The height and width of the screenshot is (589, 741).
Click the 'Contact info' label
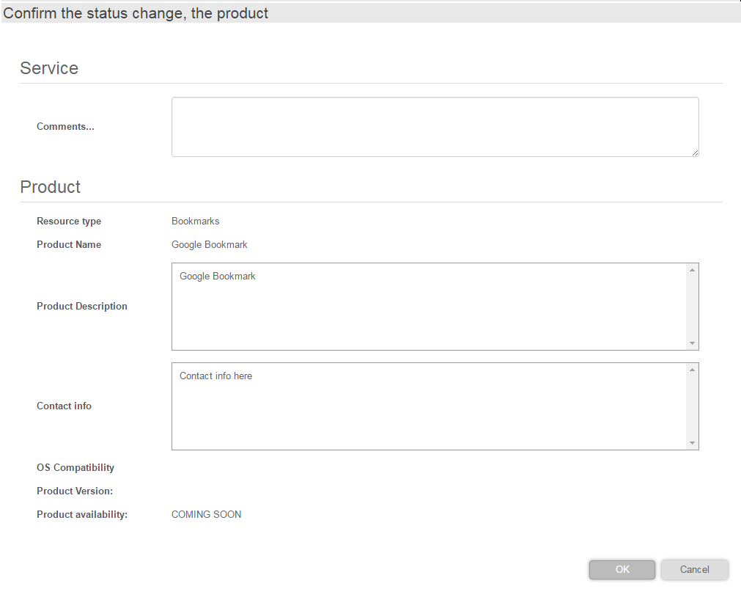[64, 406]
